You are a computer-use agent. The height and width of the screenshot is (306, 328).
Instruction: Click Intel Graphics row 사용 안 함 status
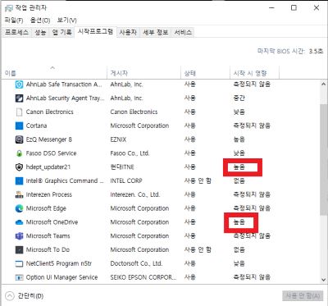(x=198, y=180)
